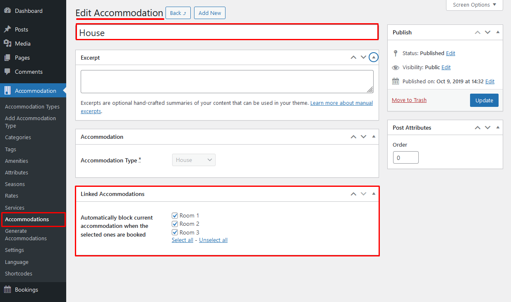The width and height of the screenshot is (511, 302).
Task: Open Shortcodes submenu item
Action: tap(19, 273)
